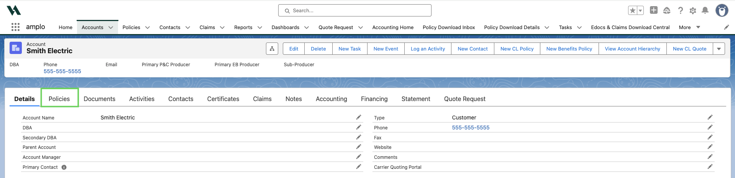Click the New Benefits Policy button

[x=569, y=49]
